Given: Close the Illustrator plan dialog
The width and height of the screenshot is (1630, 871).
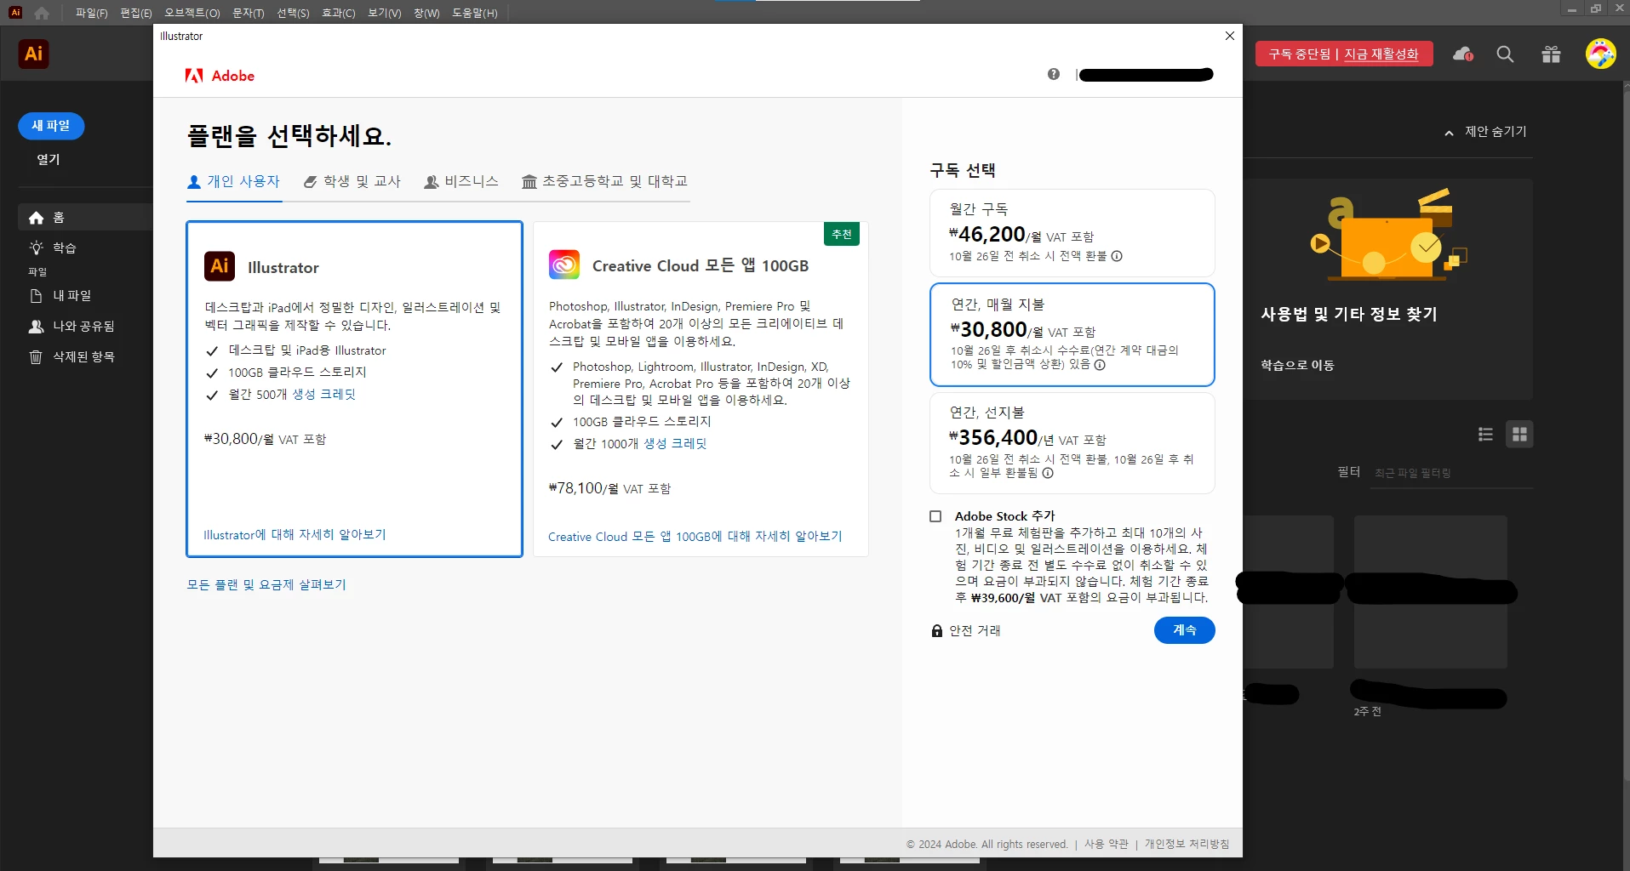Looking at the screenshot, I should tap(1229, 36).
